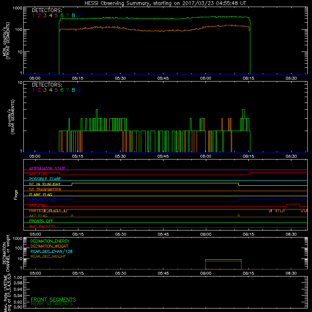Viewport: 312px width, 312px height.
Task: Click 05:30 tick under the rear segments plot
Action: [x=121, y=156]
